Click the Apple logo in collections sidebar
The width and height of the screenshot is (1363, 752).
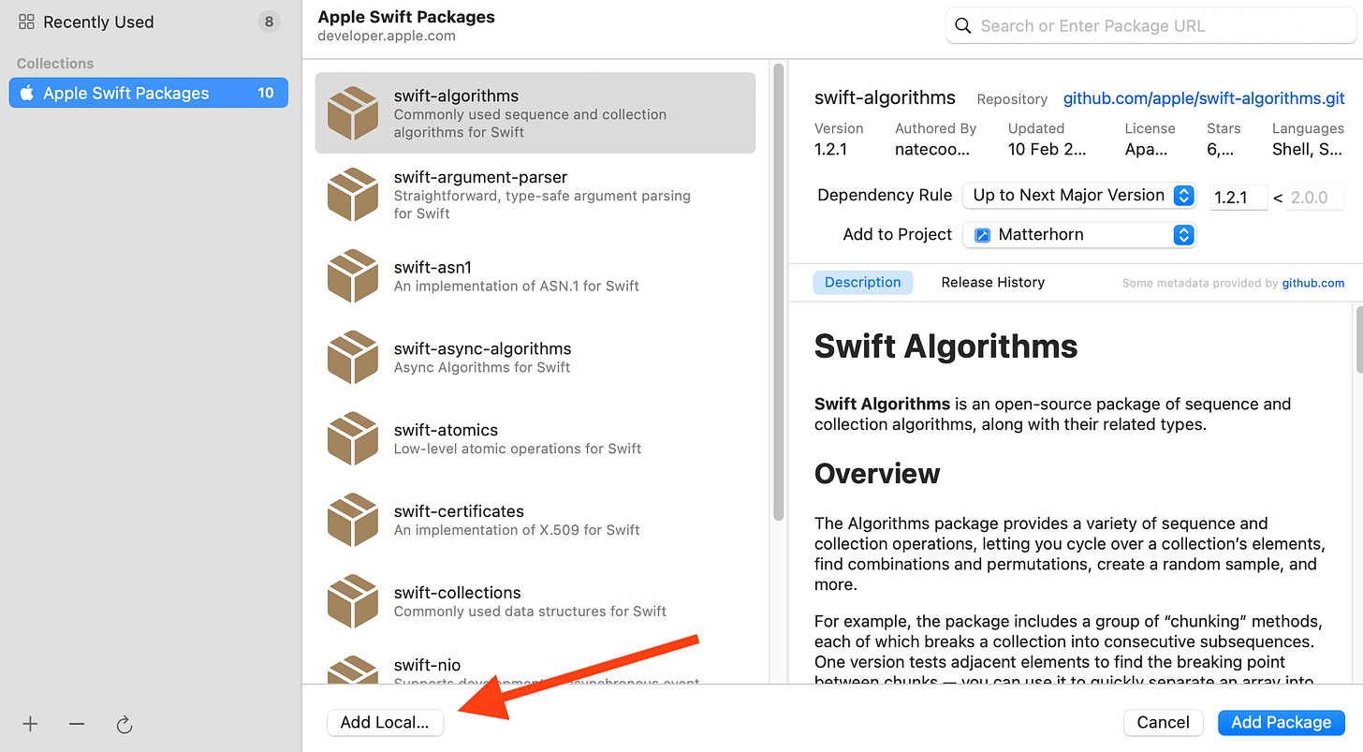coord(27,93)
